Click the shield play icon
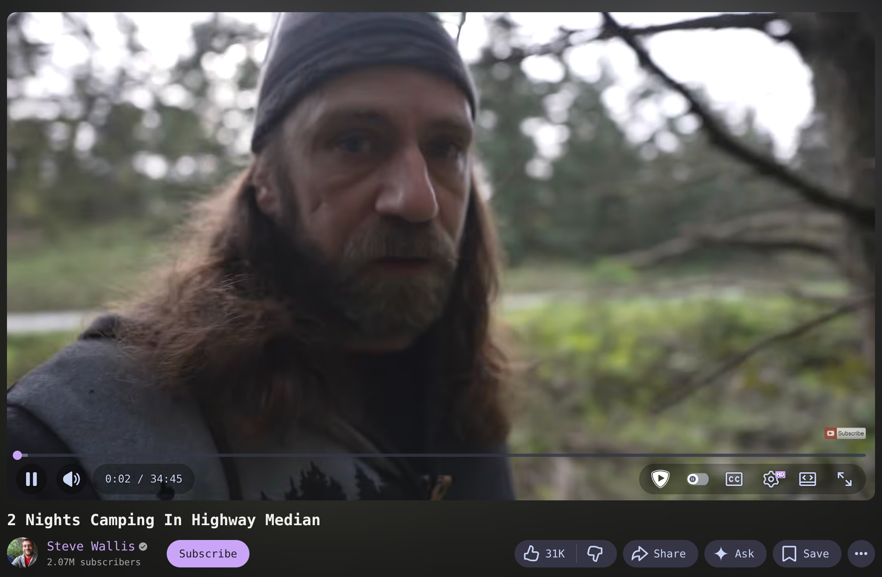This screenshot has width=882, height=577. pos(660,479)
